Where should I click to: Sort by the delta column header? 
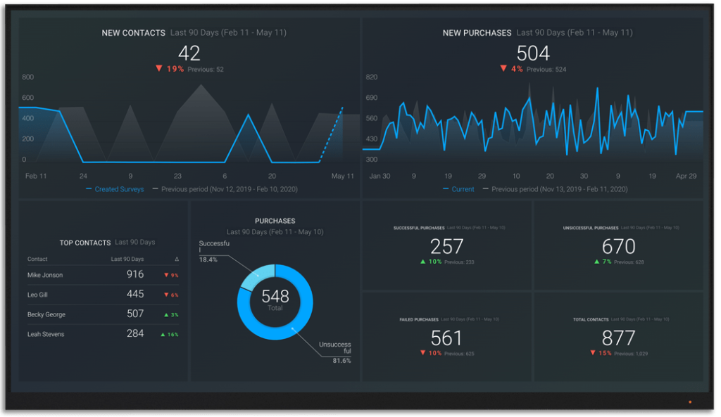tap(176, 259)
